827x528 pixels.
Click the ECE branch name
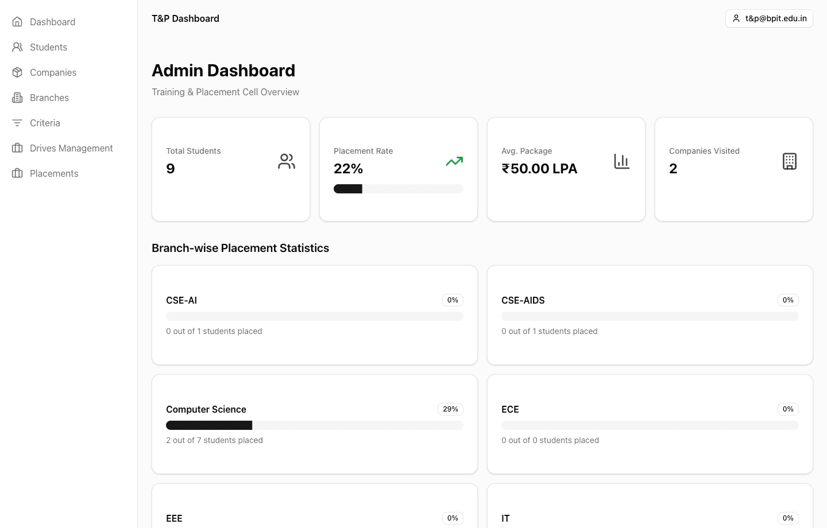point(510,409)
